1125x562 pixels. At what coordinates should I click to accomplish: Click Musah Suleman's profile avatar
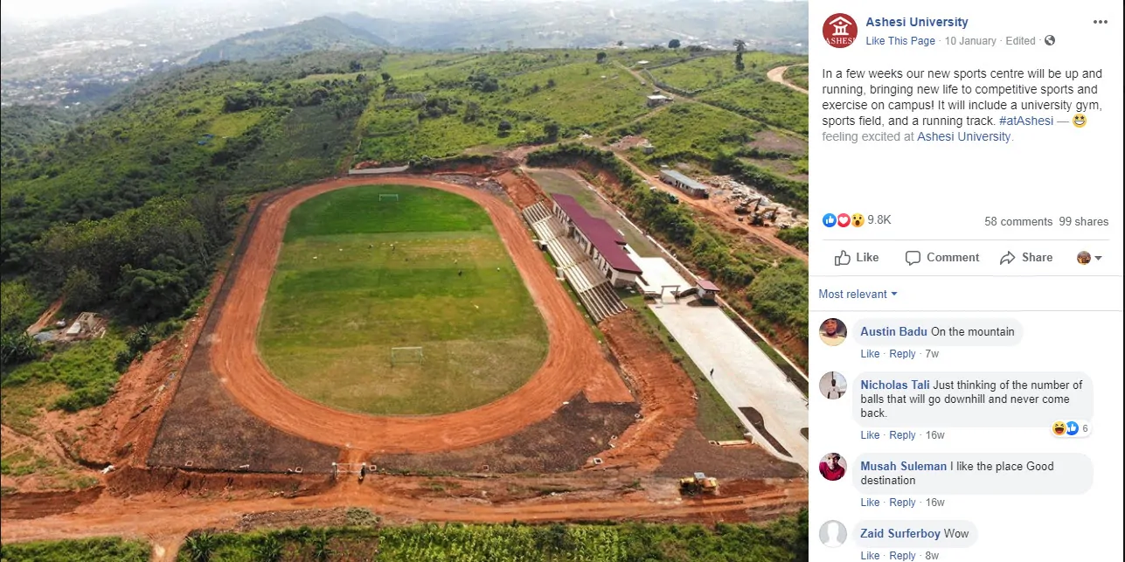click(x=833, y=467)
